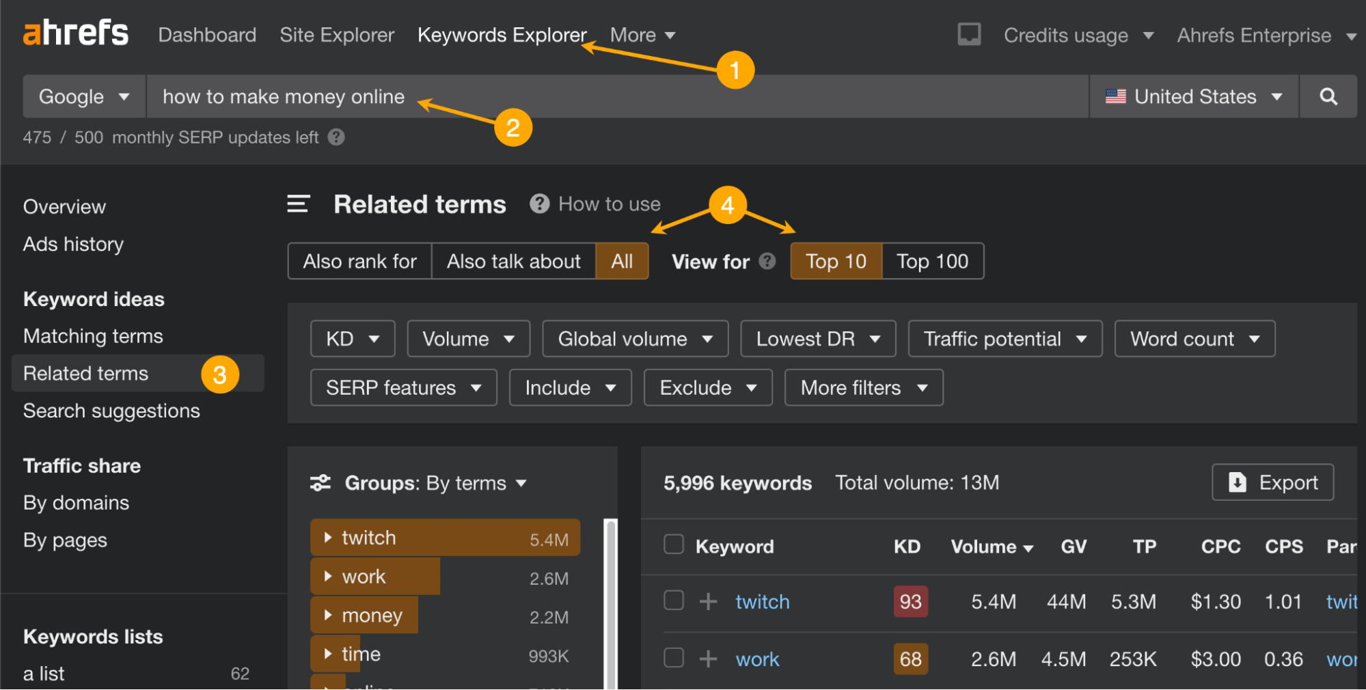Click the search magnifier icon

1328,96
